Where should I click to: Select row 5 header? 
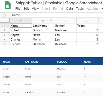pyautogui.click(x=5, y=44)
